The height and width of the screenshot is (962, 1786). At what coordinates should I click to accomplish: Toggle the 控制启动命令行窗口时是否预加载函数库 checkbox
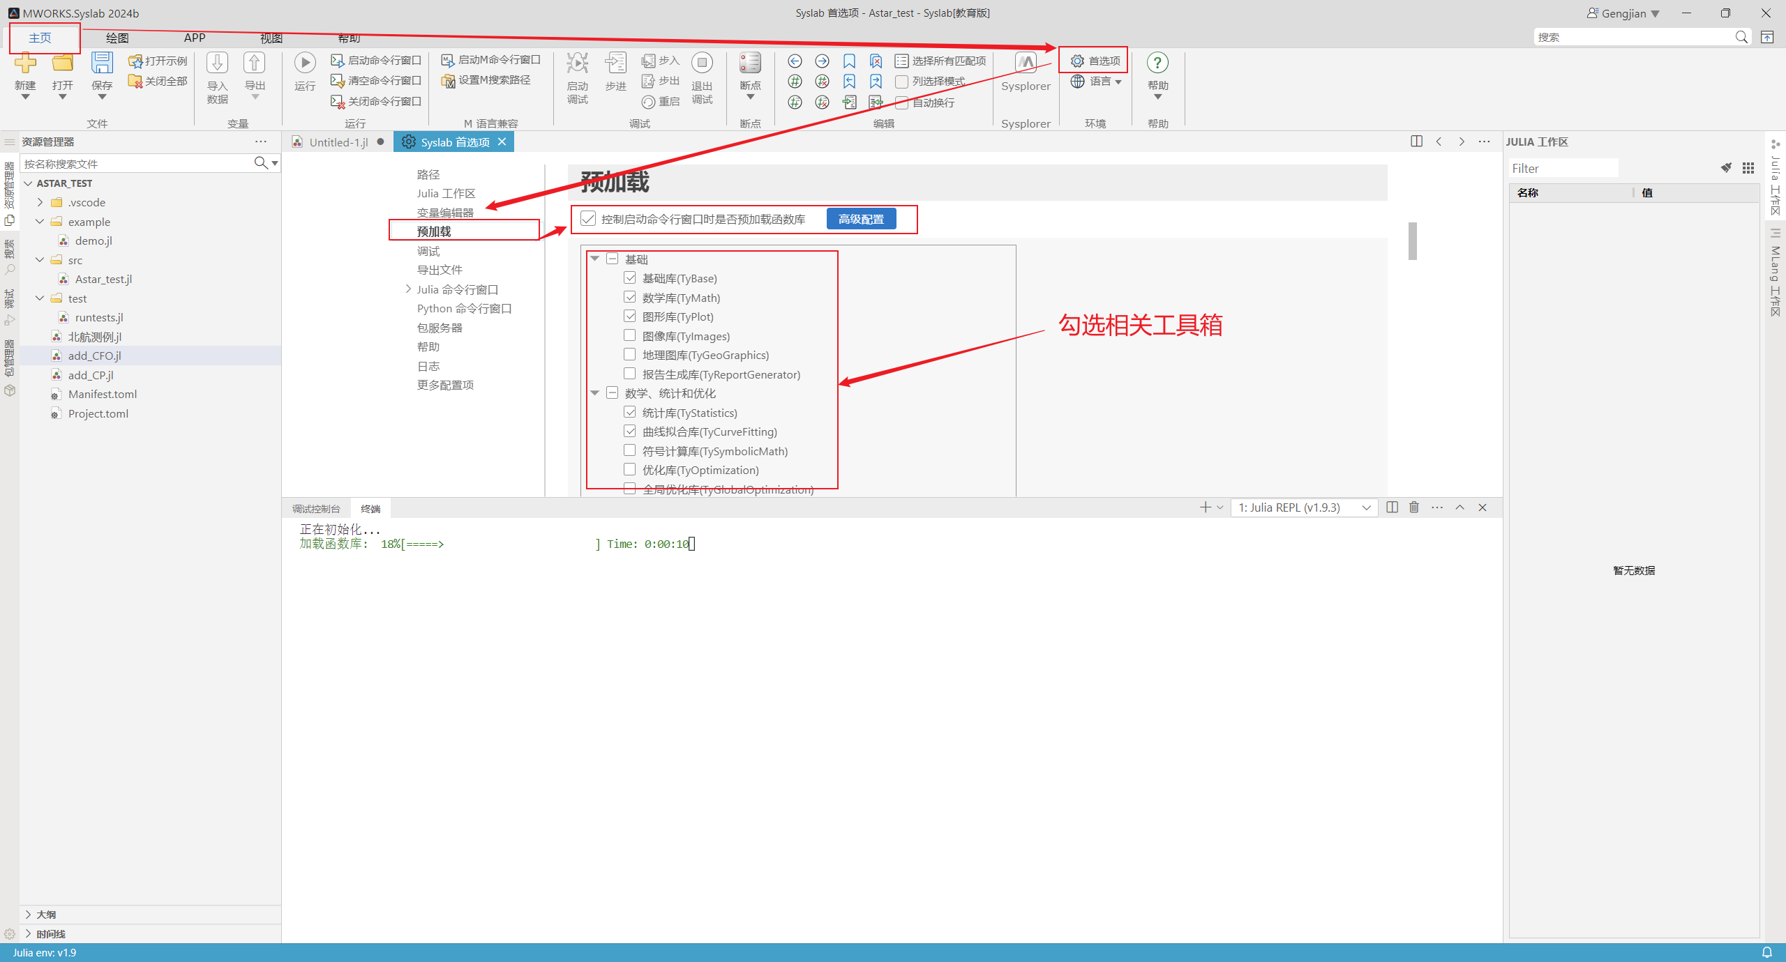click(588, 219)
